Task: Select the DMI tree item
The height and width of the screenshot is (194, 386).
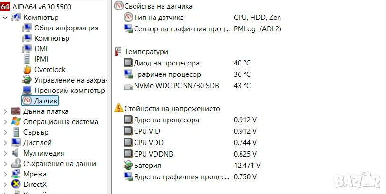Action: [x=41, y=48]
